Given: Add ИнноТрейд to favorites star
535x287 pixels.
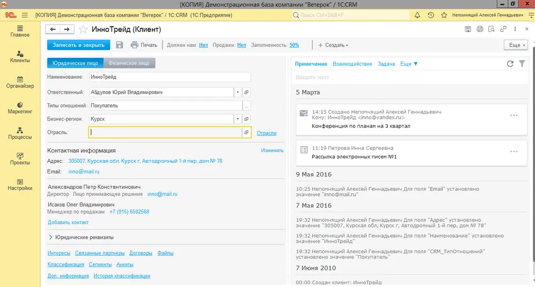Looking at the screenshot, I should pyautogui.click(x=83, y=29).
